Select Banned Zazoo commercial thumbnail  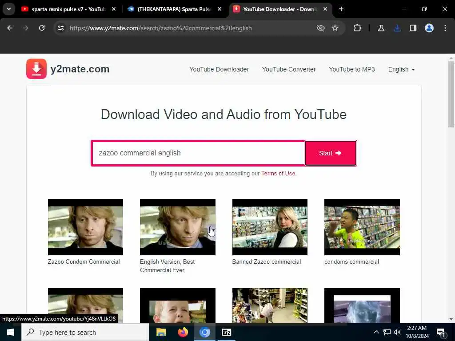pyautogui.click(x=270, y=227)
